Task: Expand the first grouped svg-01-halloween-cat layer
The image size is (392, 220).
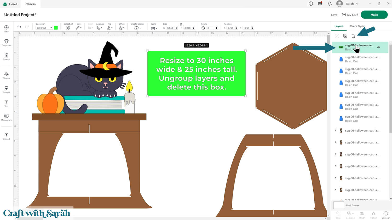Action: [x=336, y=130]
